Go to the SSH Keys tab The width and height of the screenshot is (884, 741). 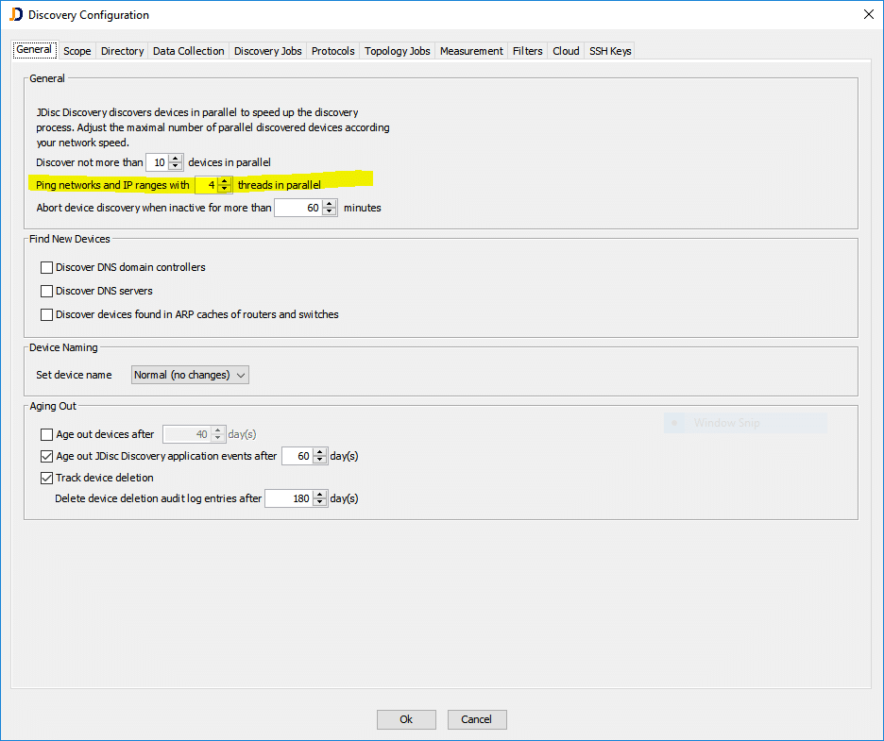tap(610, 51)
